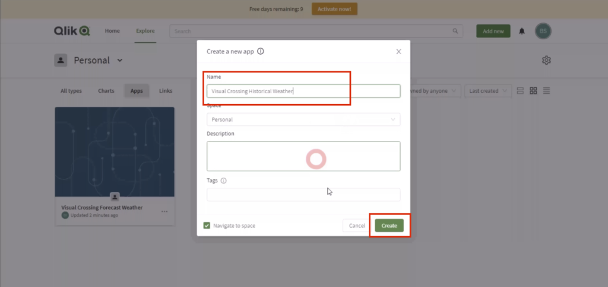Click the Cancel button
This screenshot has height=287, width=608.
click(x=357, y=225)
